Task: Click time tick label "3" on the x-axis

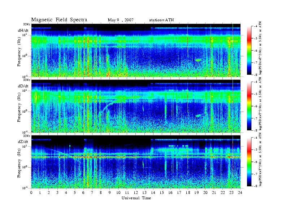Action: click(57, 192)
